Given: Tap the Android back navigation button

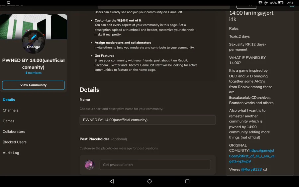Looking at the screenshot, I should coord(112,181).
